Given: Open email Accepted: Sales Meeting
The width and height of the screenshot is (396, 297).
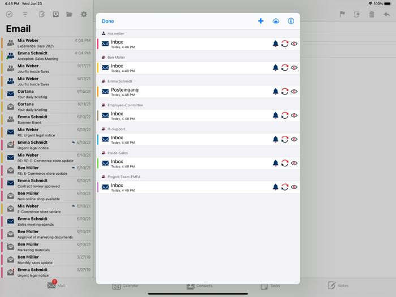Looking at the screenshot, I should point(47,56).
